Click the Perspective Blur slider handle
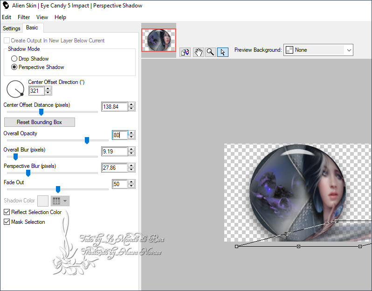The image size is (372, 291). (28, 173)
